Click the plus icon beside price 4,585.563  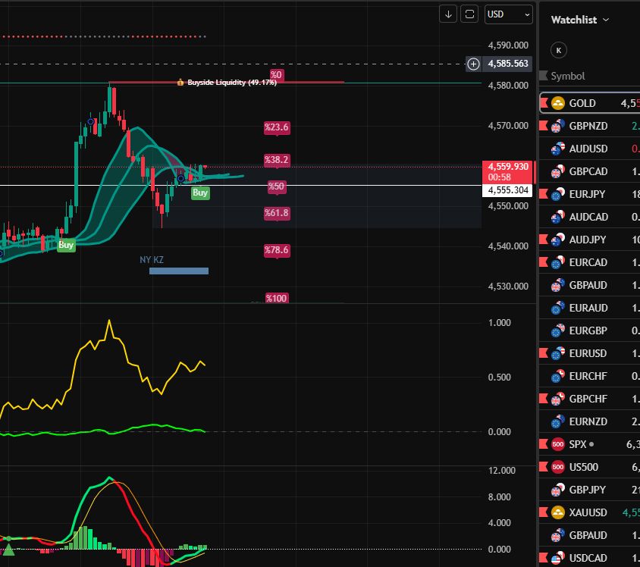(473, 64)
